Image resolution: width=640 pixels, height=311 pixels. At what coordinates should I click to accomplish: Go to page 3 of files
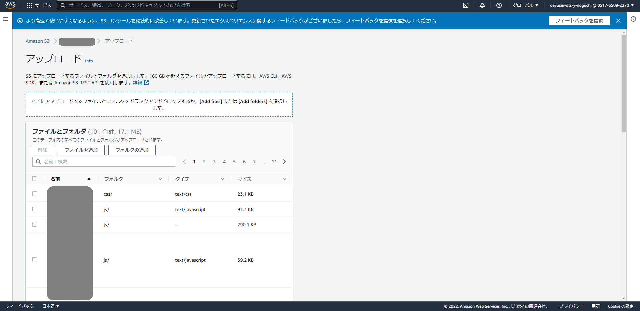click(x=214, y=162)
